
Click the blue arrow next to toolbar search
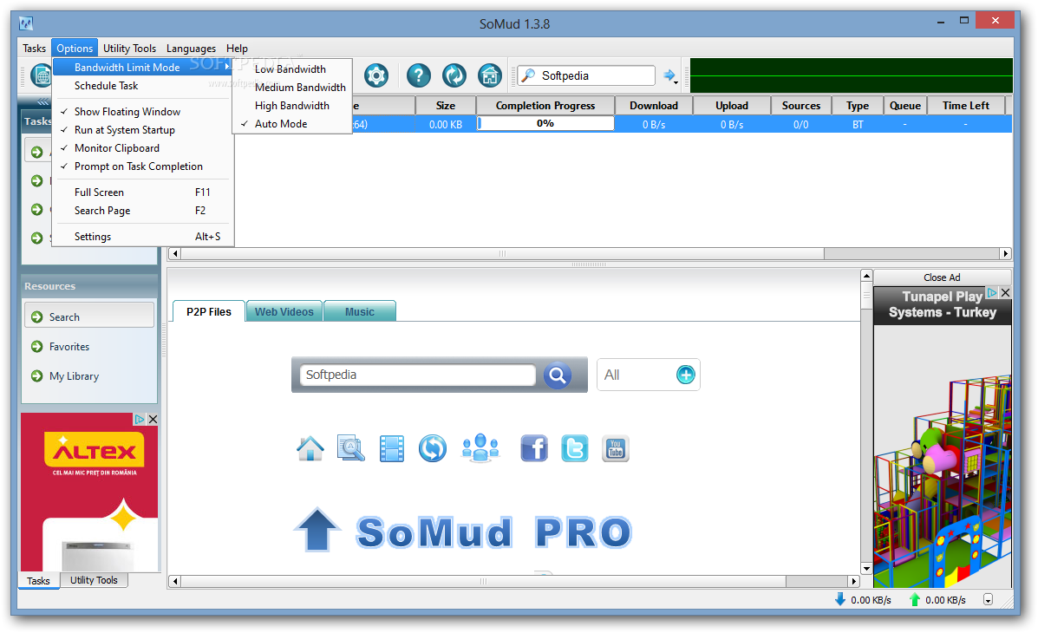pos(669,75)
